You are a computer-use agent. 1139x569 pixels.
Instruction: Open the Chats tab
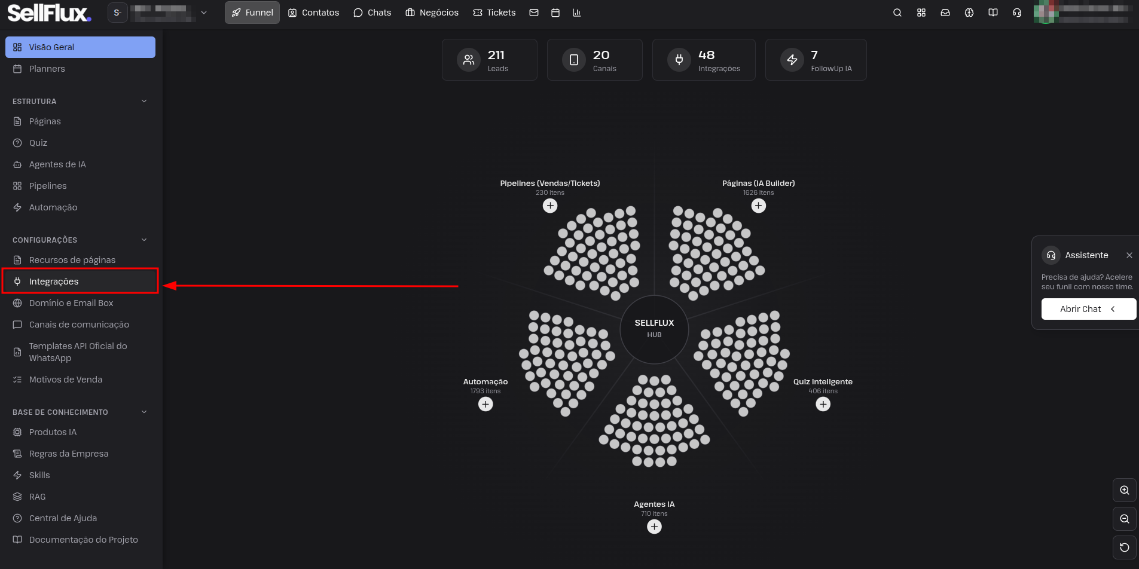click(372, 13)
